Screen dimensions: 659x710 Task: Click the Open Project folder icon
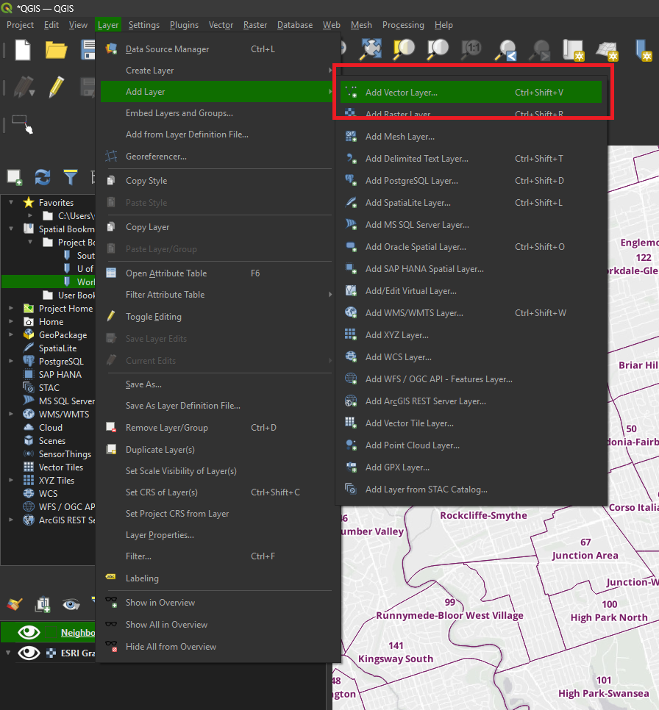pos(56,50)
